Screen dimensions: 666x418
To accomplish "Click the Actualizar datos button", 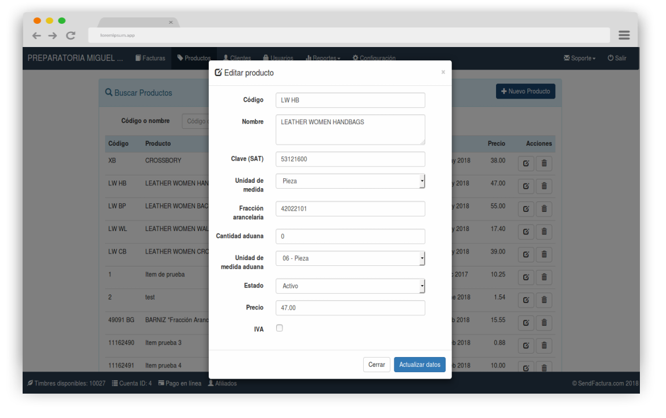I will 419,365.
